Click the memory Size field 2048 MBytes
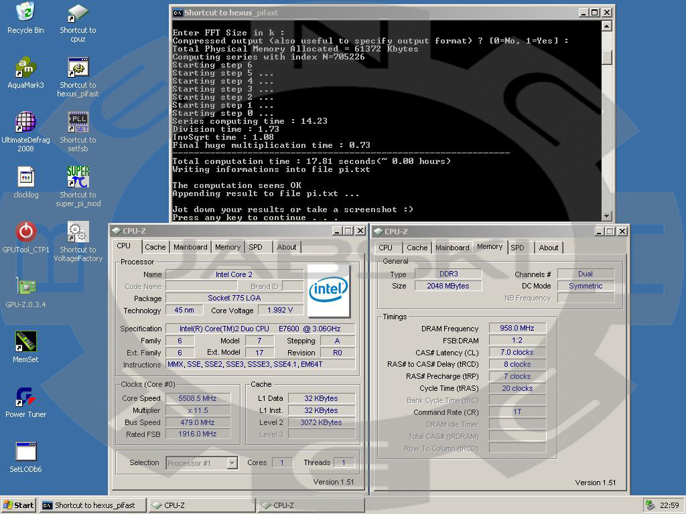Image resolution: width=686 pixels, height=514 pixels. click(x=448, y=286)
